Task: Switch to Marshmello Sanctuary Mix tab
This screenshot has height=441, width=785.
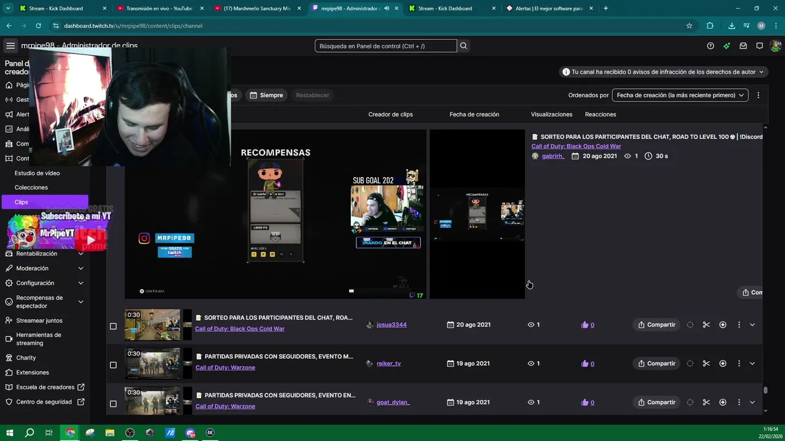Action: [x=257, y=9]
